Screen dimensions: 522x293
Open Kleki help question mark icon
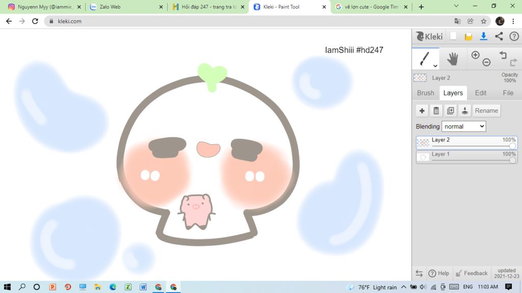(x=514, y=36)
